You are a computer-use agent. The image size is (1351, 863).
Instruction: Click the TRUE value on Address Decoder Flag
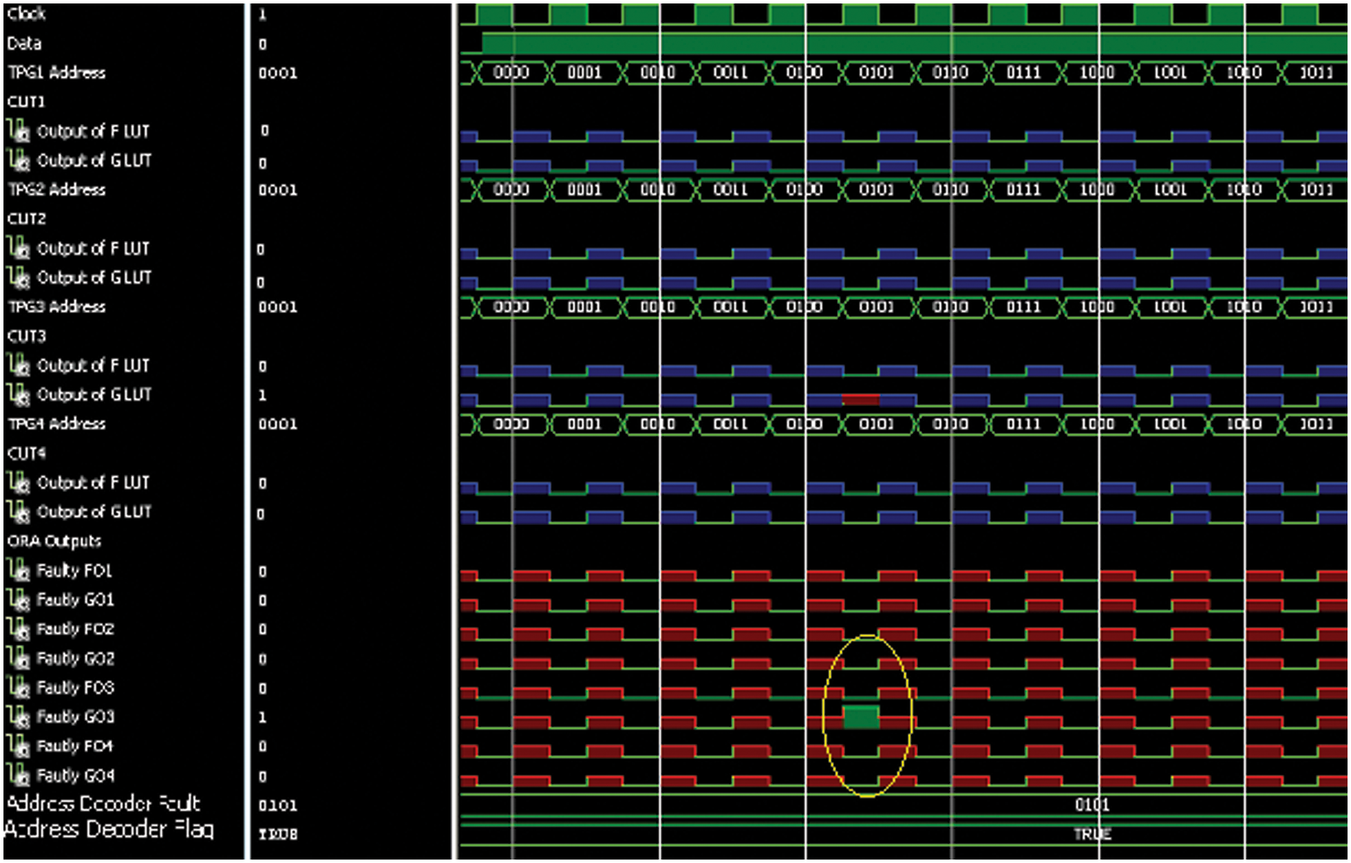[1092, 834]
